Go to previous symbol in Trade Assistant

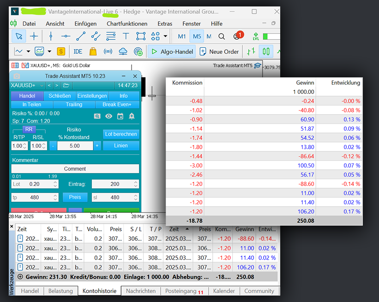click(x=49, y=85)
